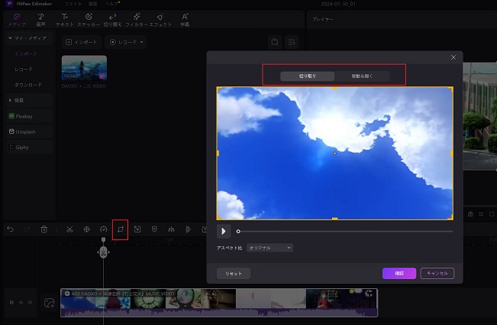Open the 字幕 subtitle tab
Image resolution: width=497 pixels, height=325 pixels.
click(185, 20)
